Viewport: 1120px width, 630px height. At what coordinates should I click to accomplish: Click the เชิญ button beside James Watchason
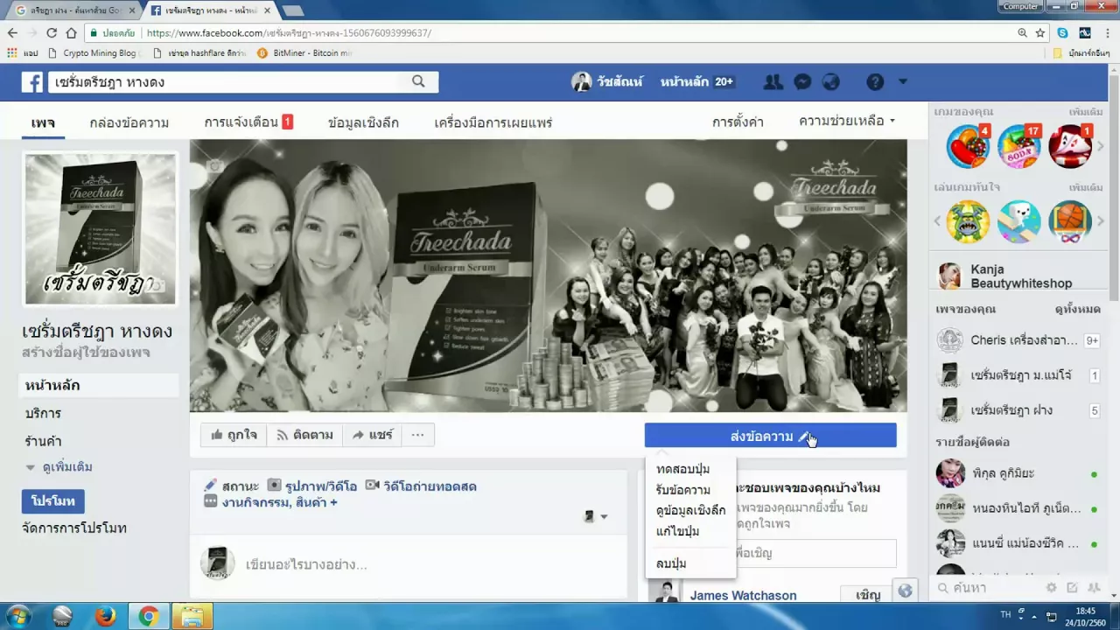point(868,595)
